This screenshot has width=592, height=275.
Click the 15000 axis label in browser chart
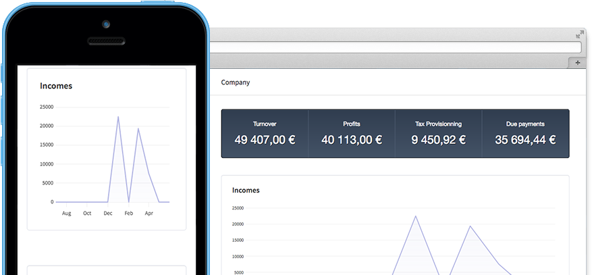(x=238, y=241)
